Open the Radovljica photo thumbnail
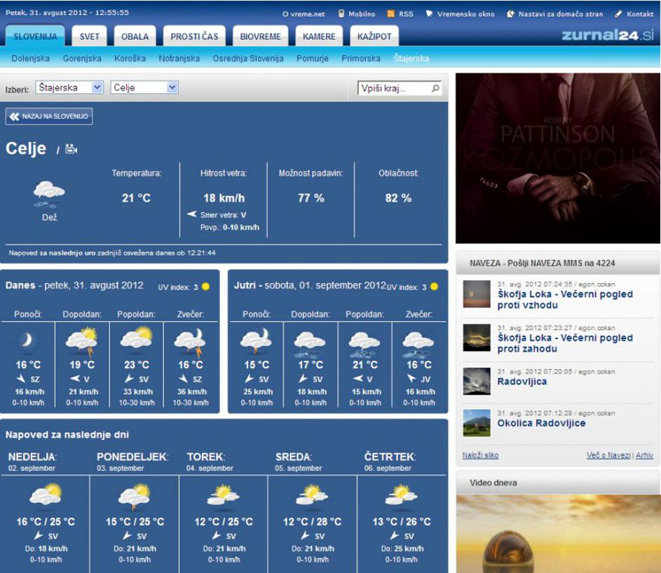Image resolution: width=661 pixels, height=573 pixels. point(477,381)
